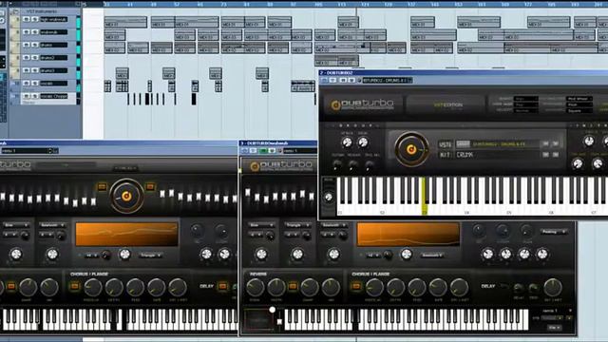Open Sawtooth dropdown below orange display, middle window

[x=432, y=256]
